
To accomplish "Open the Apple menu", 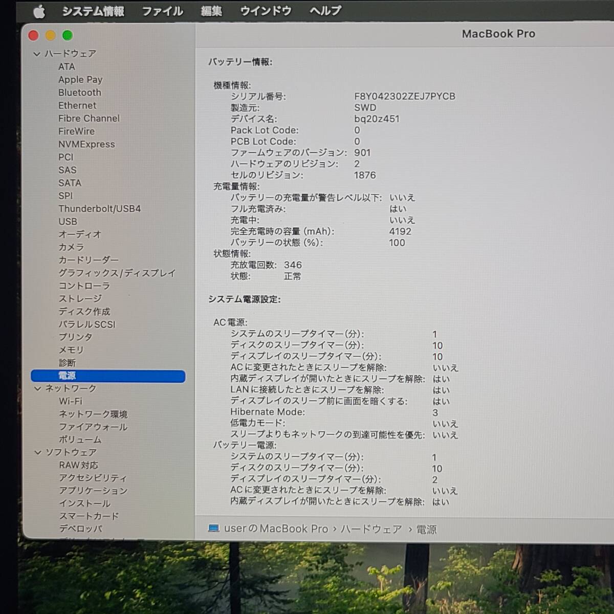I will pyautogui.click(x=39, y=11).
